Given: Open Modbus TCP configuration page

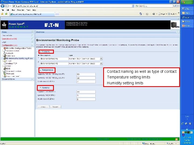Looking at the screenshot, I should (12, 63).
